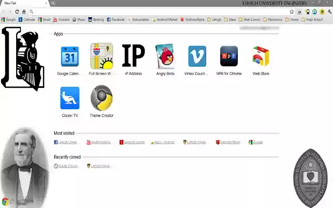Open the Calendar bookmark

[x=27, y=20]
